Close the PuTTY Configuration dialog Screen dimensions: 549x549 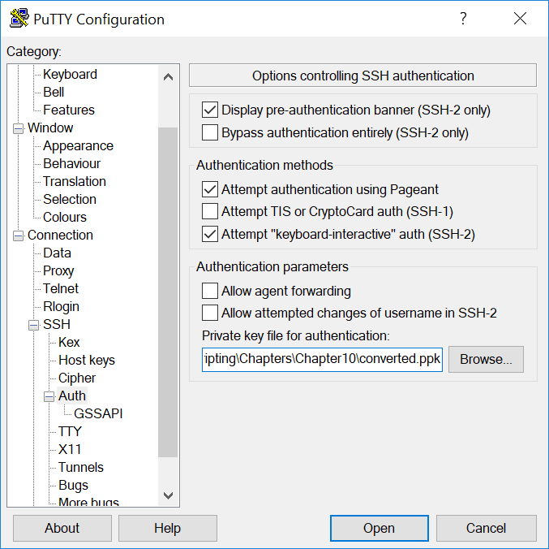click(x=519, y=19)
